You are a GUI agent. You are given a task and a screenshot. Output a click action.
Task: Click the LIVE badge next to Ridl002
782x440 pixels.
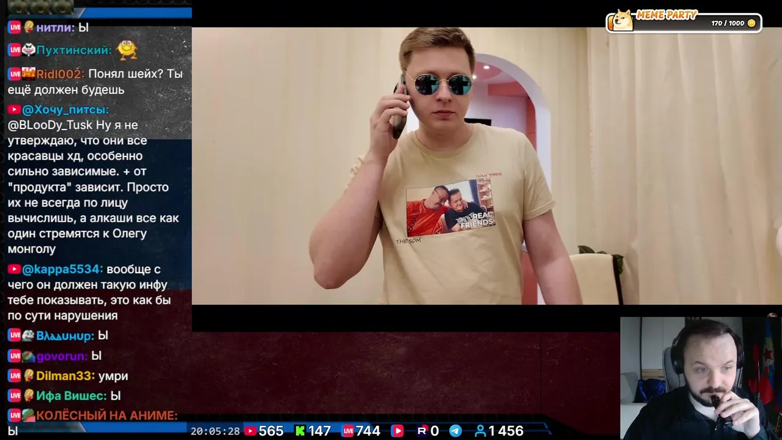[15, 74]
